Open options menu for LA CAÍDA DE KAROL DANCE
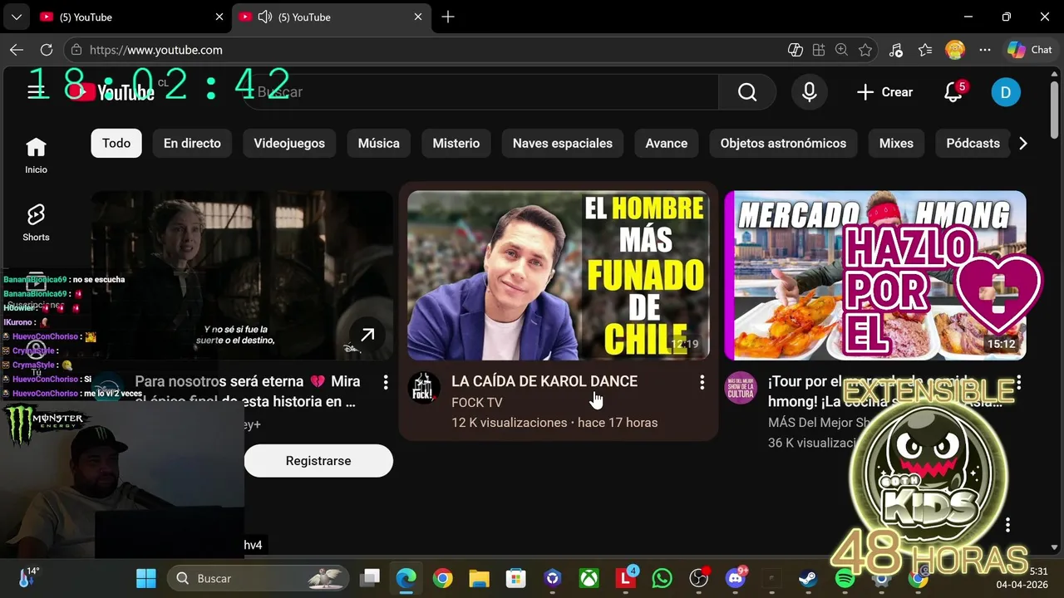Viewport: 1064px width, 598px height. coord(702,382)
